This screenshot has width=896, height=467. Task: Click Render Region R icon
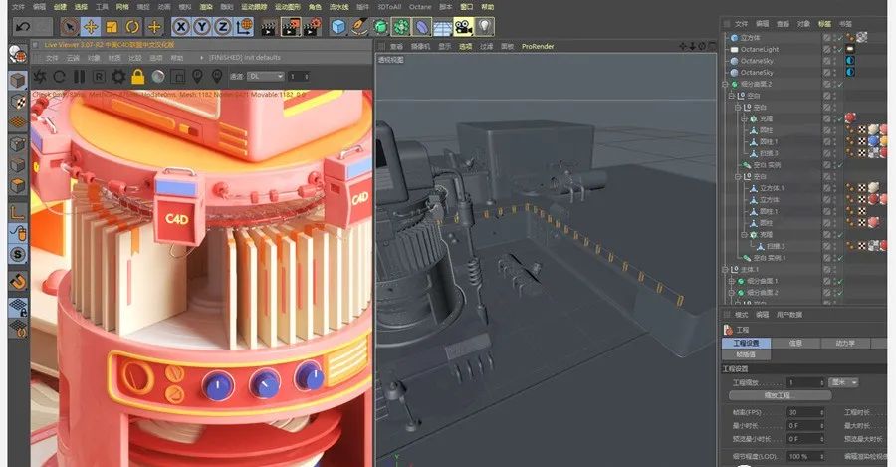pos(99,76)
